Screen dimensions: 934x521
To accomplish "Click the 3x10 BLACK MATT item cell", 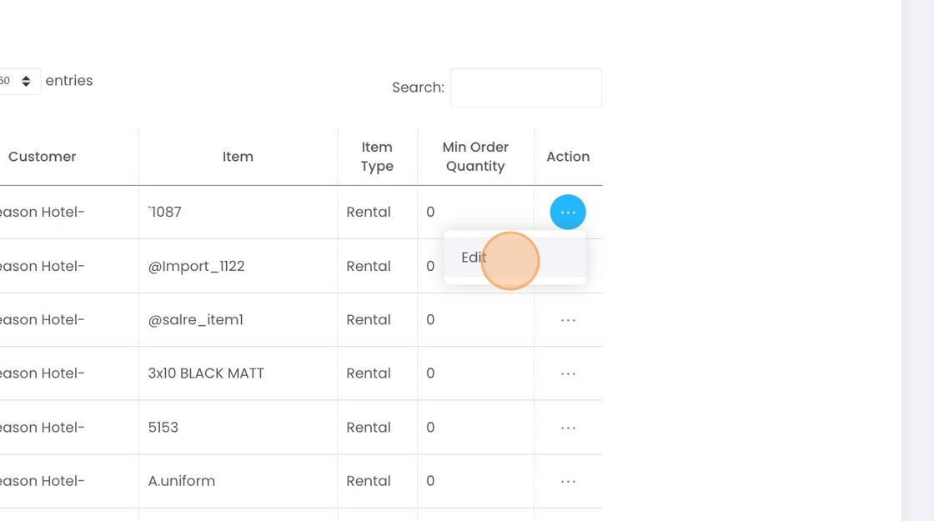I will point(206,373).
